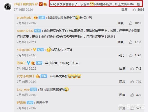Like 代号小熊饼干's comment
Image resolution: width=148 pixels, height=112 pixels.
132,82
